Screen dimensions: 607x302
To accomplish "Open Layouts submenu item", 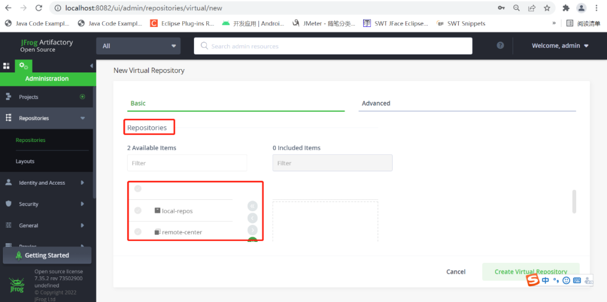I will [x=25, y=161].
